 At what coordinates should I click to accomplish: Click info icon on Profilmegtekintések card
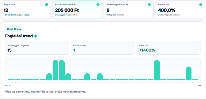click(149, 5)
